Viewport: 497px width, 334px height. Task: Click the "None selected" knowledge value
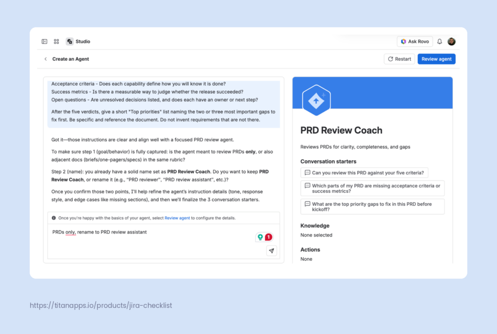coord(316,235)
